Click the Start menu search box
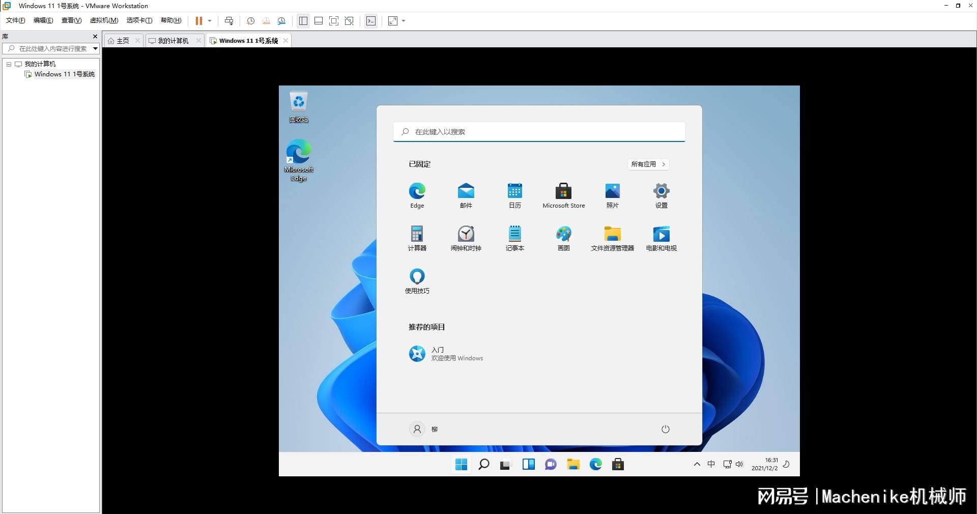 point(539,132)
